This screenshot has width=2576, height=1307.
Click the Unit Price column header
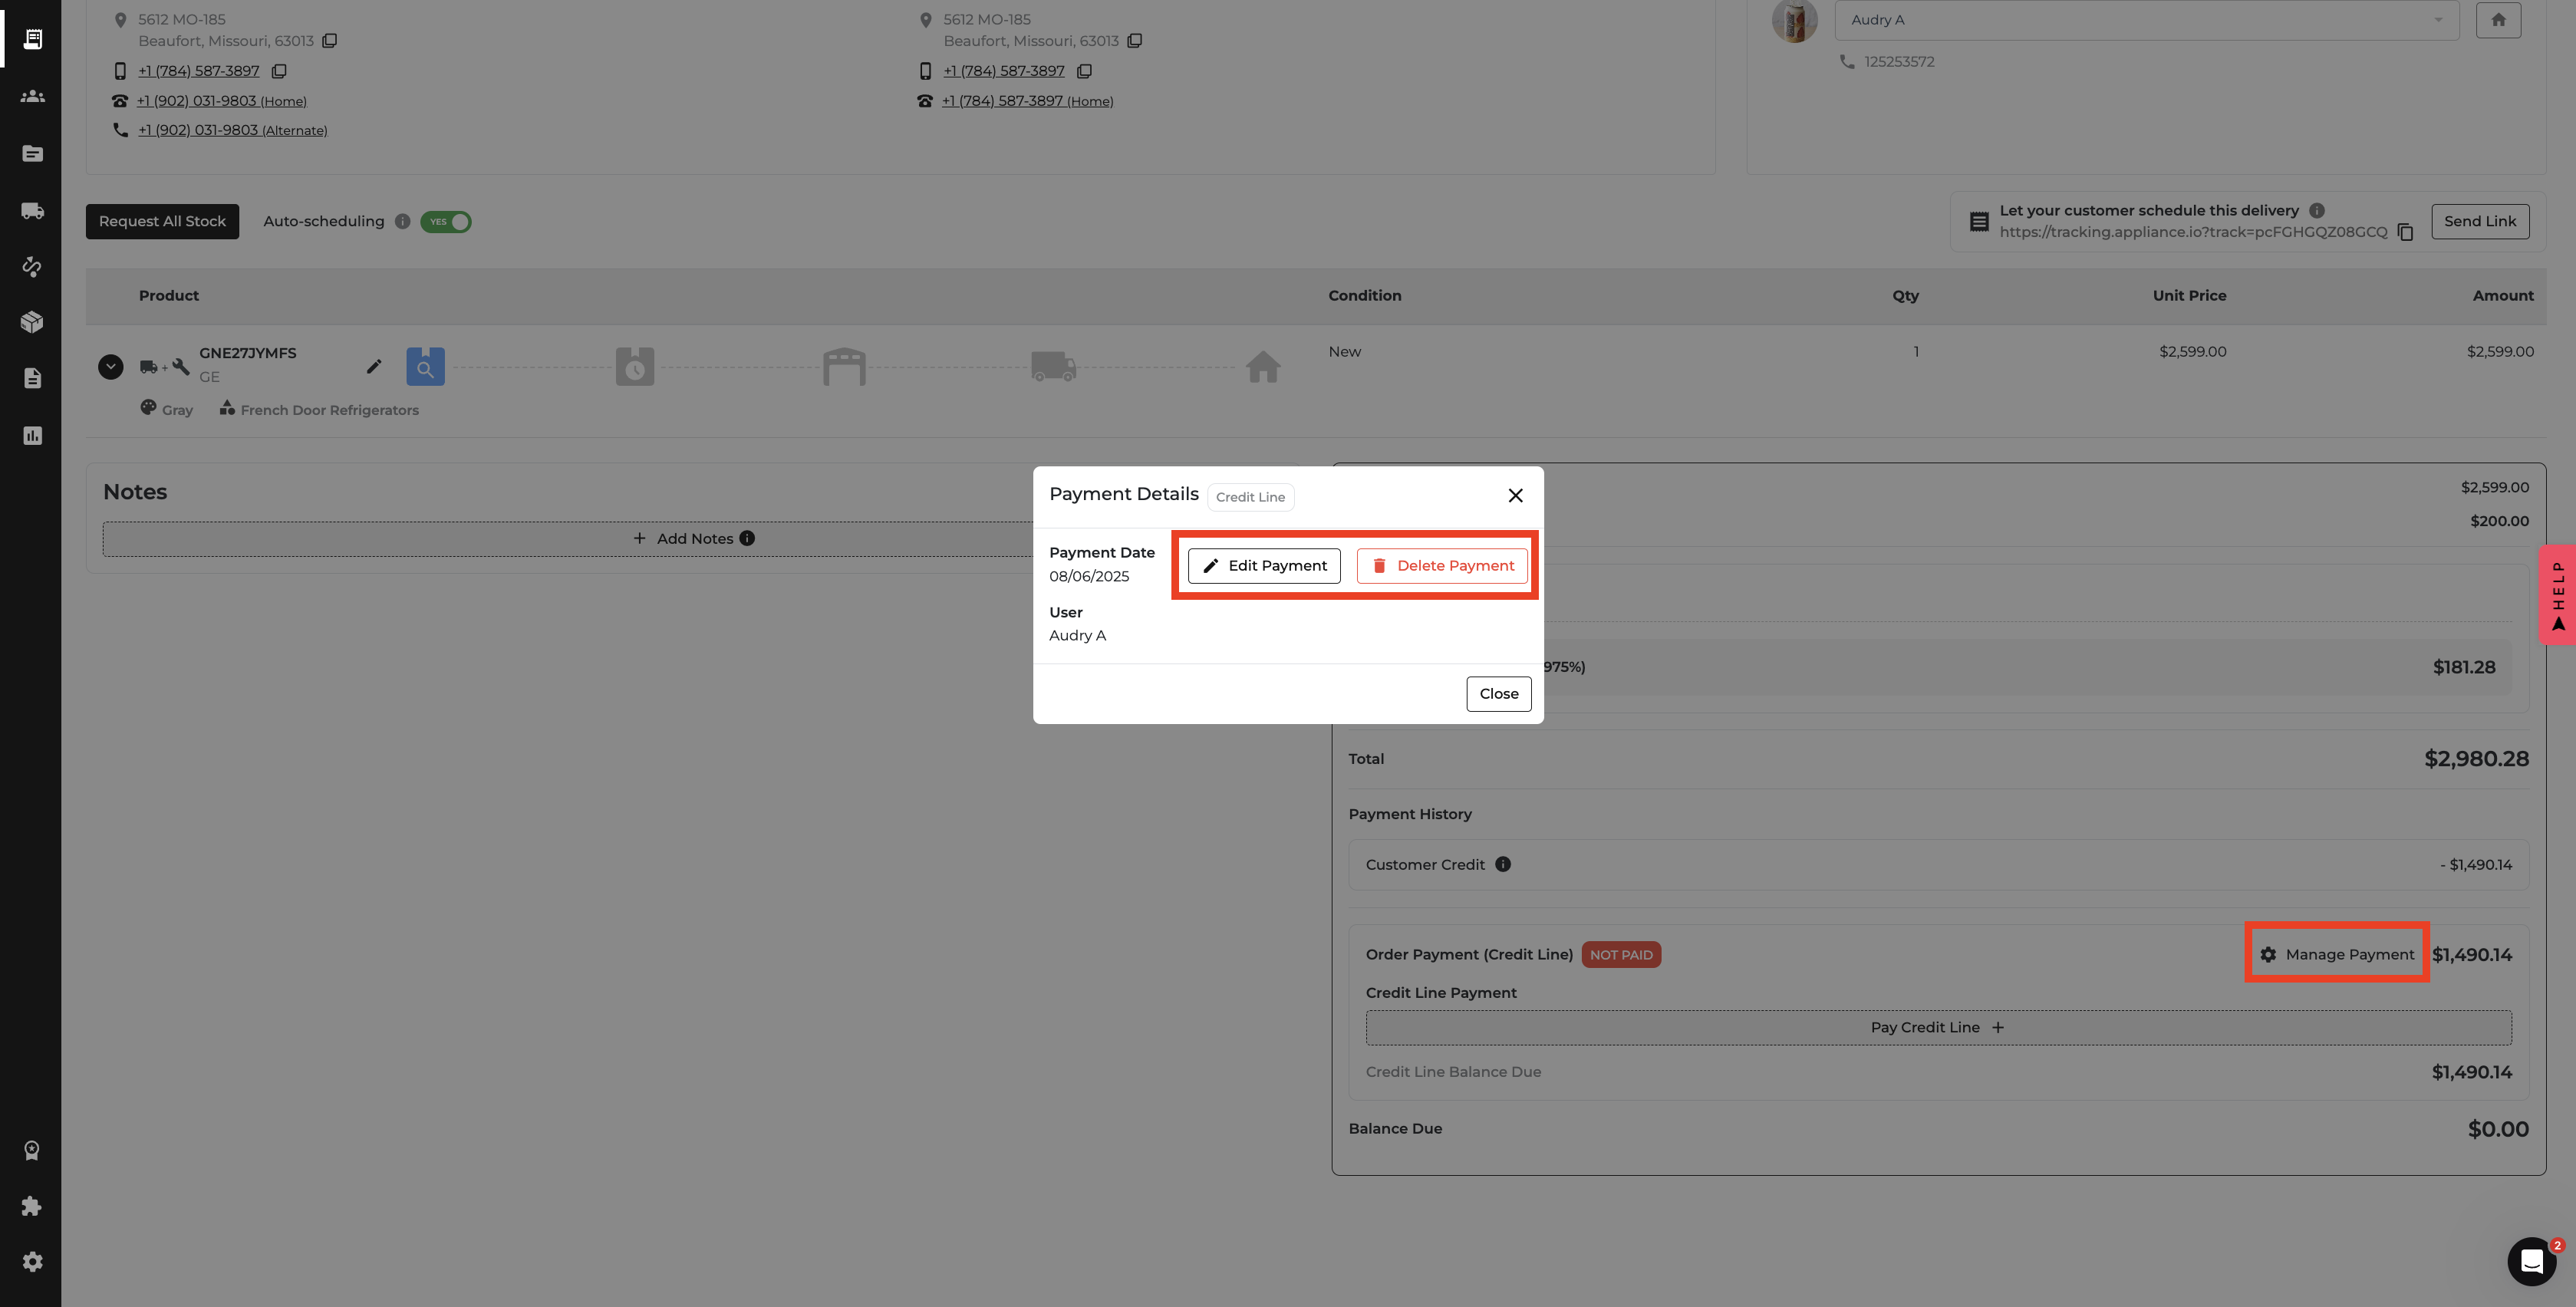pos(2189,296)
